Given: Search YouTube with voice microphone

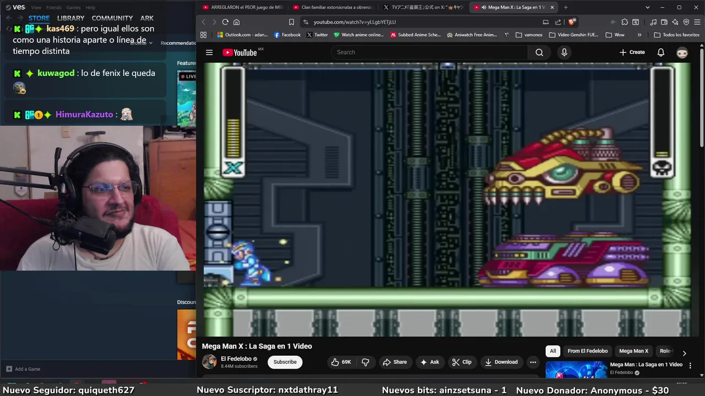Looking at the screenshot, I should point(564,52).
